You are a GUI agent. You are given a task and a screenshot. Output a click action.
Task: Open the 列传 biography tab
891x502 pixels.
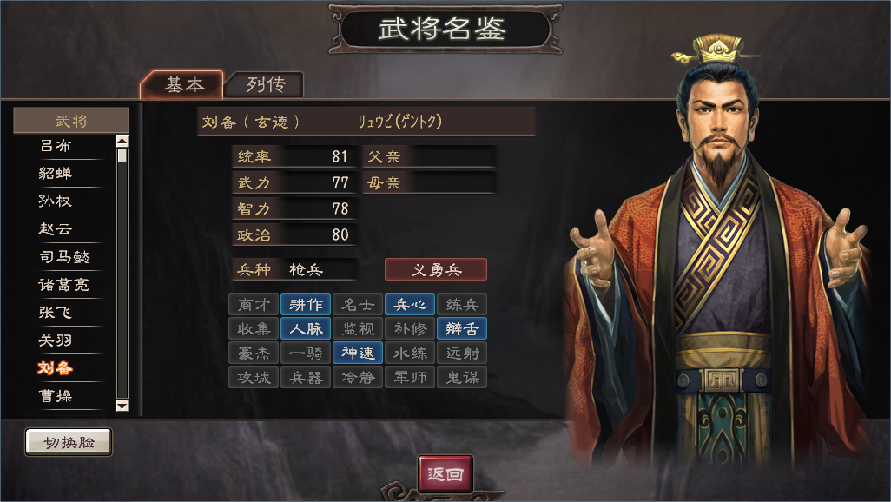[x=266, y=85]
